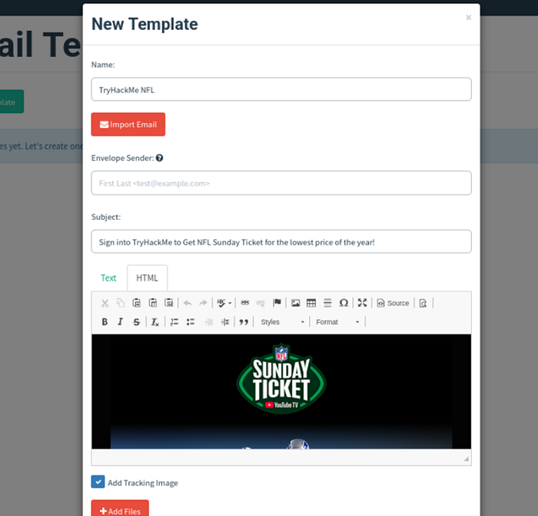This screenshot has height=516, width=538.
Task: Insert a numbered list
Action: (174, 322)
